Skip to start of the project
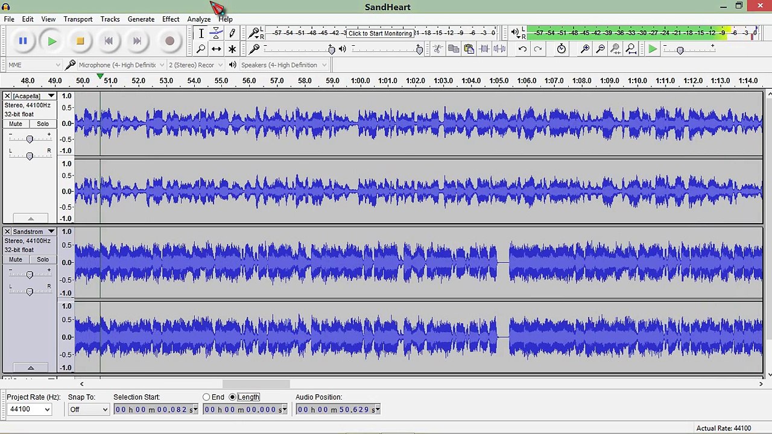Screen dimensions: 772x434 pyautogui.click(x=109, y=41)
